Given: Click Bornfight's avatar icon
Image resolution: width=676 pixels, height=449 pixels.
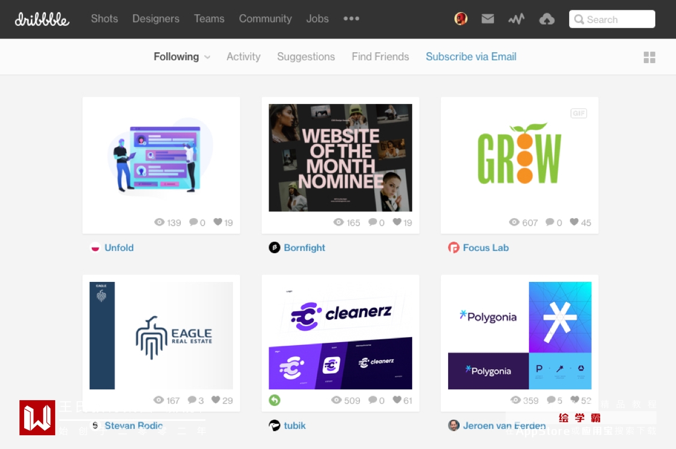Looking at the screenshot, I should click(x=275, y=247).
